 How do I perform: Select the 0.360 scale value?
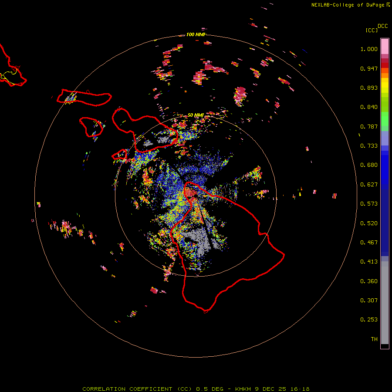[369, 281]
